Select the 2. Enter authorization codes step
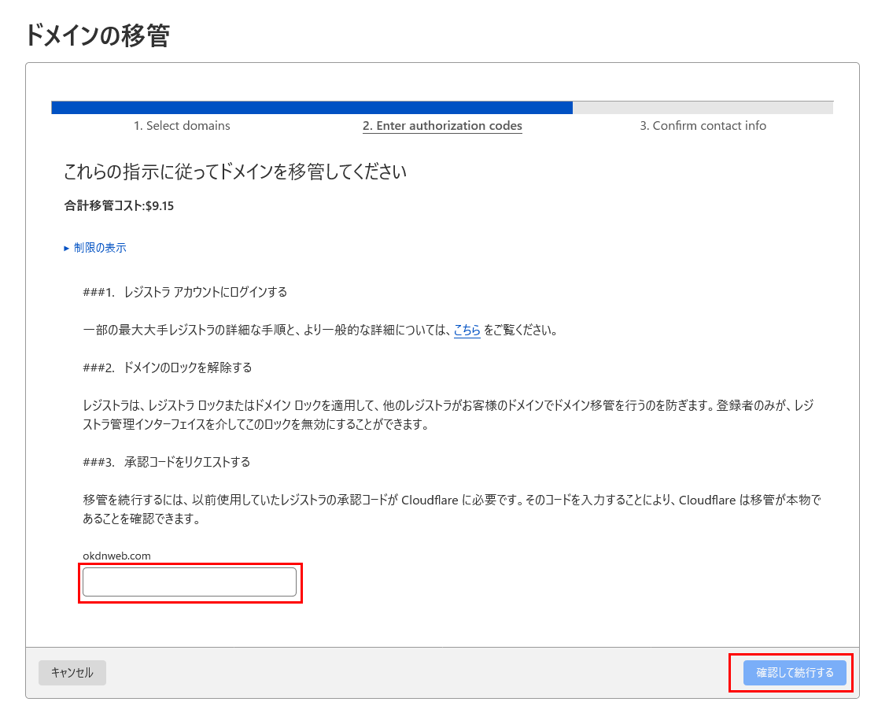 point(442,126)
